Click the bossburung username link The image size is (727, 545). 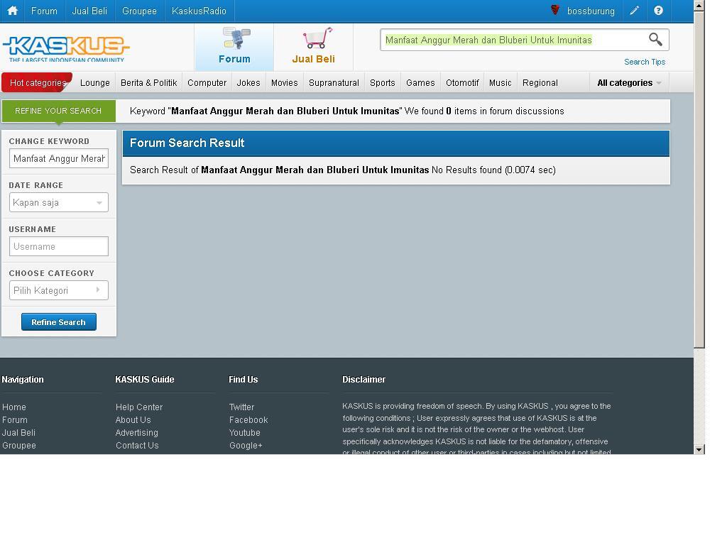point(591,11)
